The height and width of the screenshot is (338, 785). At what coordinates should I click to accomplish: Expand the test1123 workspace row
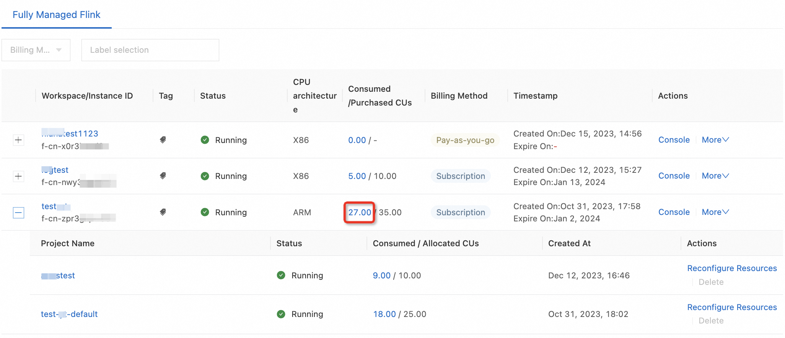coord(18,140)
